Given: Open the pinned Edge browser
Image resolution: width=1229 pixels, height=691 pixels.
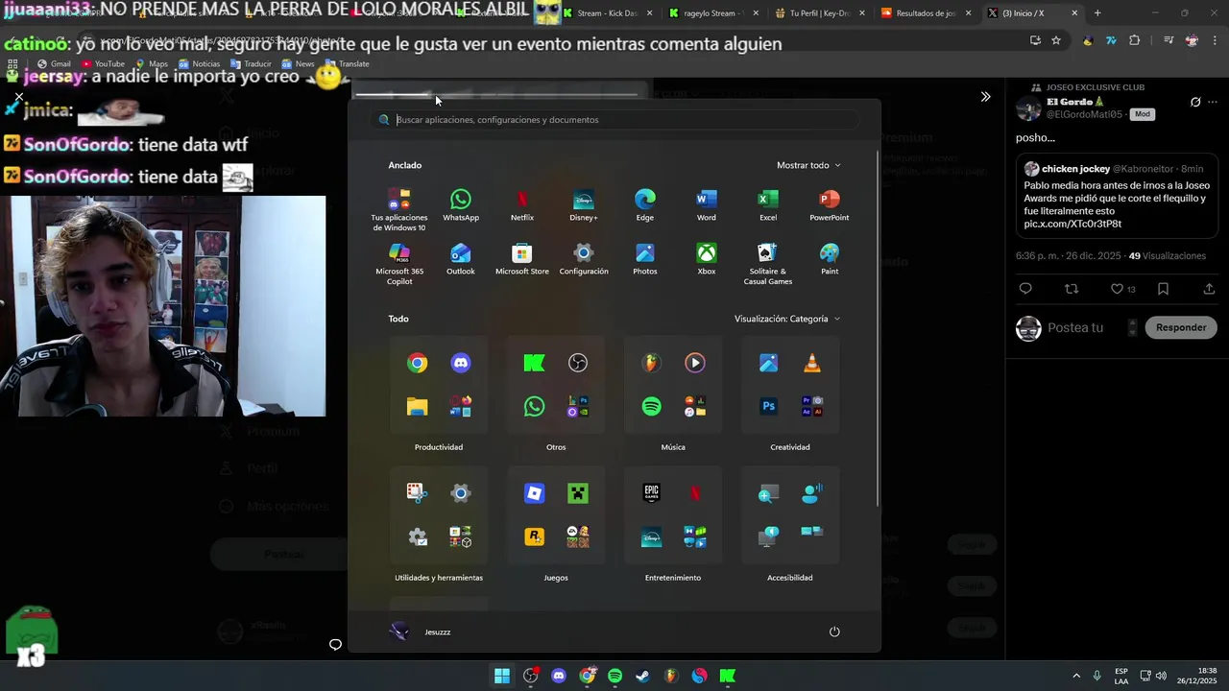Looking at the screenshot, I should click(x=645, y=204).
